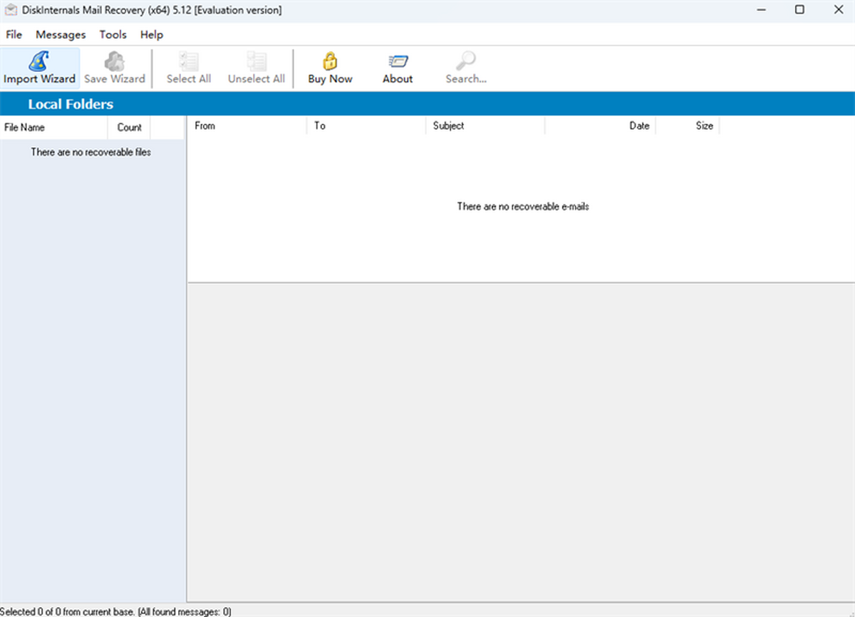The width and height of the screenshot is (855, 617).
Task: Sort emails by the From column
Action: click(247, 126)
